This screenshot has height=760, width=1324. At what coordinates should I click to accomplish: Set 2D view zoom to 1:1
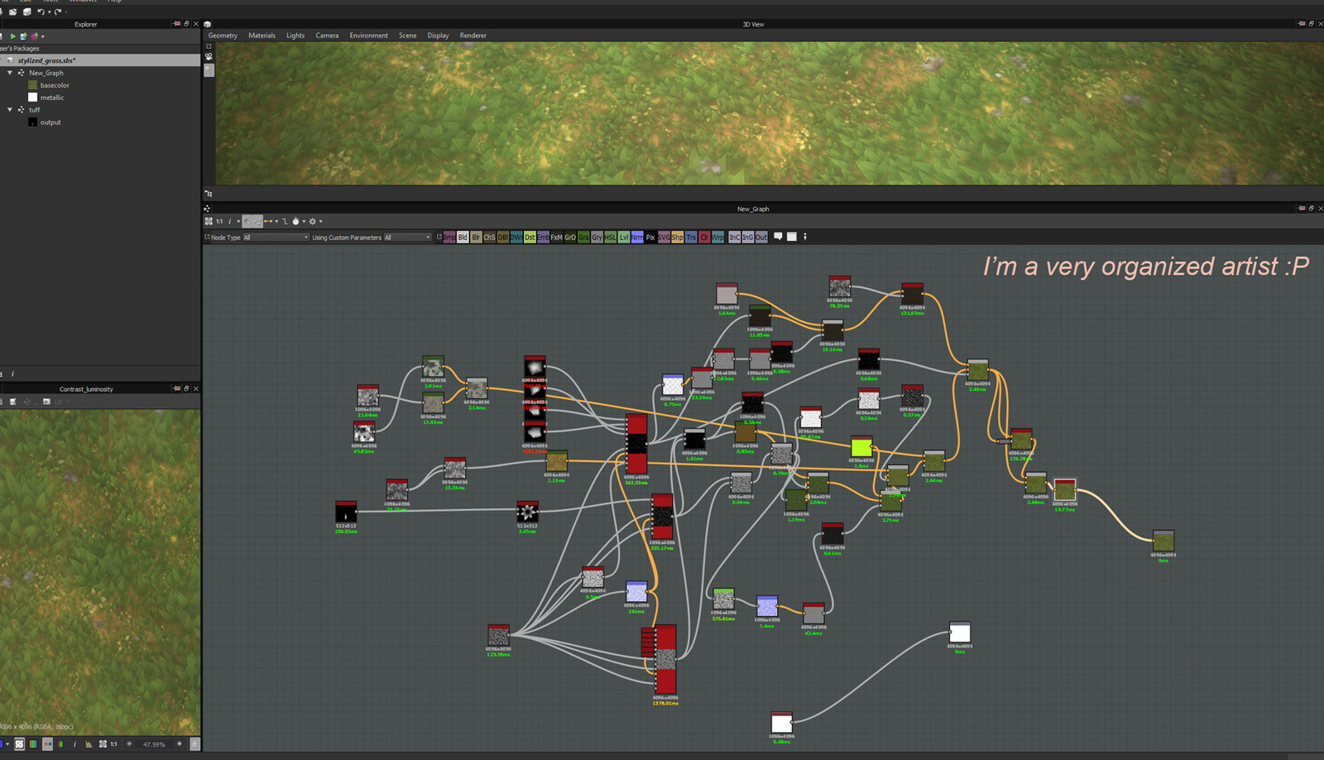tap(113, 743)
